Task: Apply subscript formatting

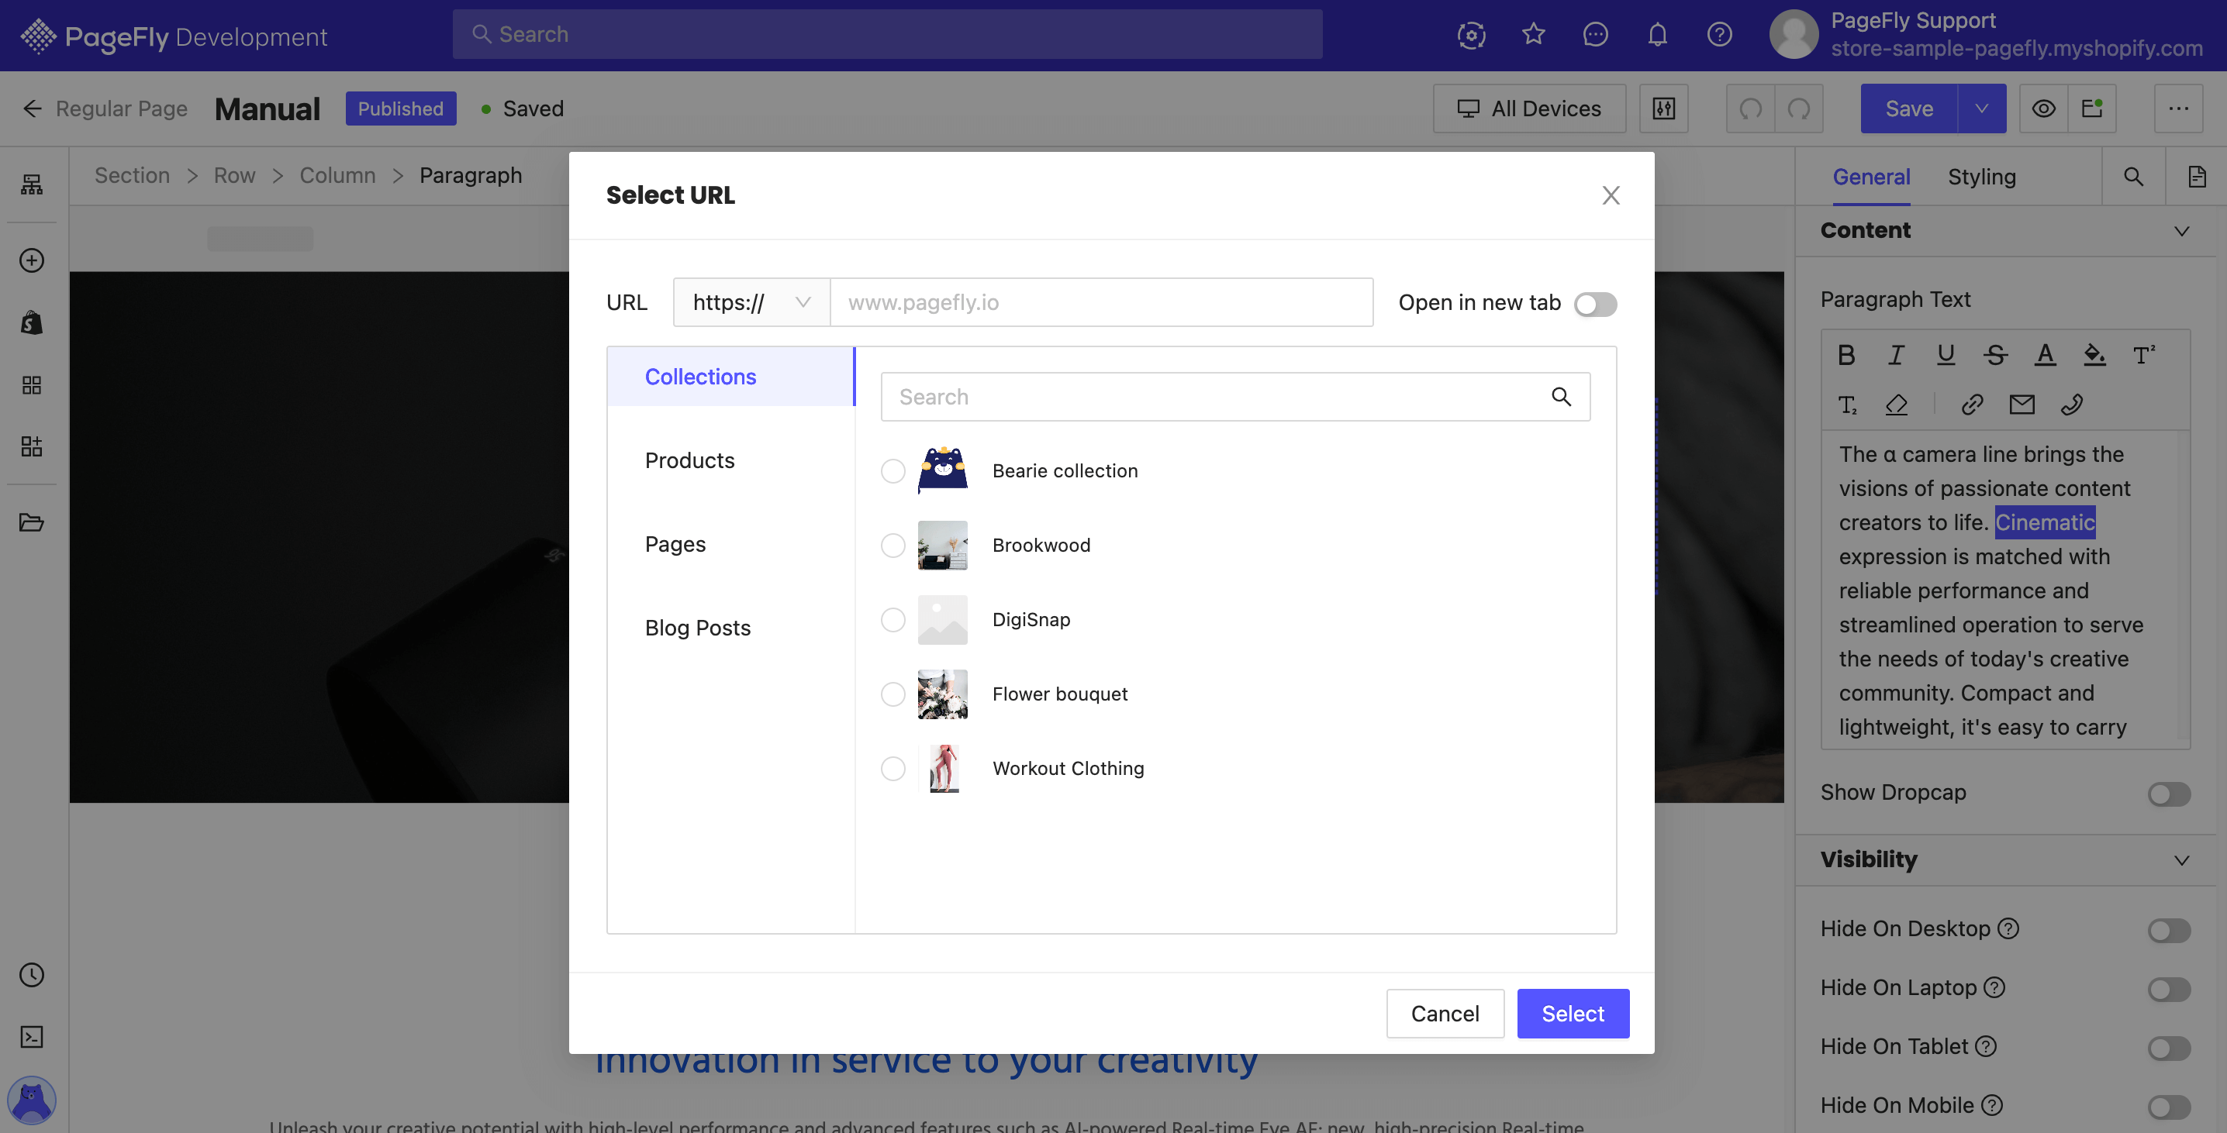Action: coord(1846,405)
